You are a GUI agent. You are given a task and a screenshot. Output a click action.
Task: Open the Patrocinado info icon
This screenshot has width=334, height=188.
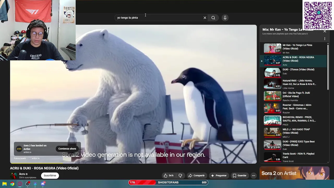pyautogui.click(x=28, y=158)
